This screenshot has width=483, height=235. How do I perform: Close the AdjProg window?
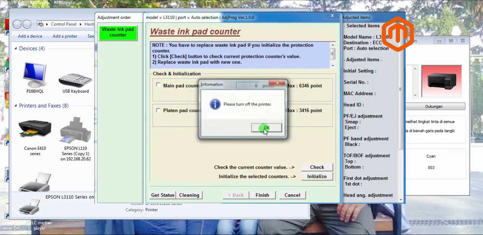(332, 16)
